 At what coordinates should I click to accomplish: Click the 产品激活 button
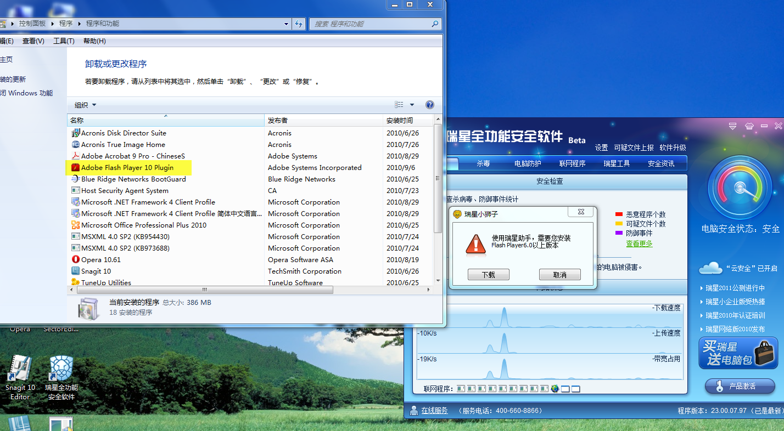point(740,386)
